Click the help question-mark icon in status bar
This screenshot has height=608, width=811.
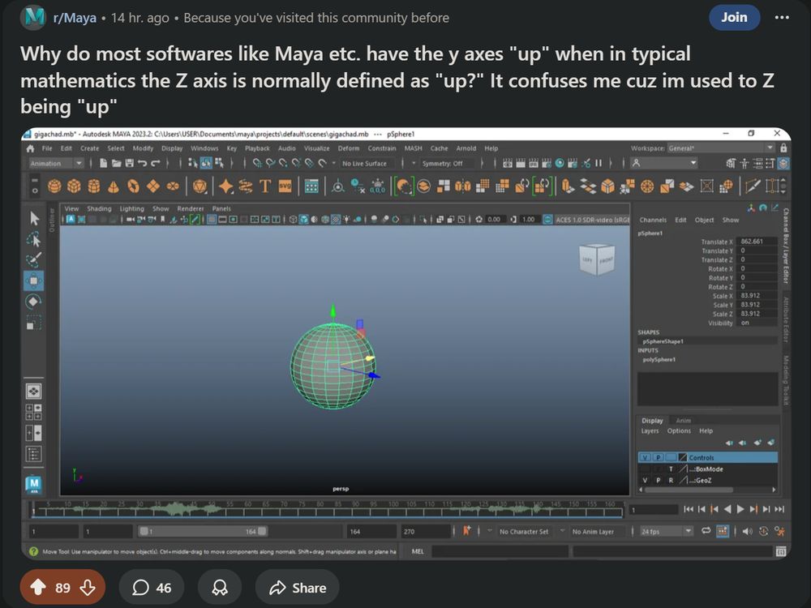point(33,551)
